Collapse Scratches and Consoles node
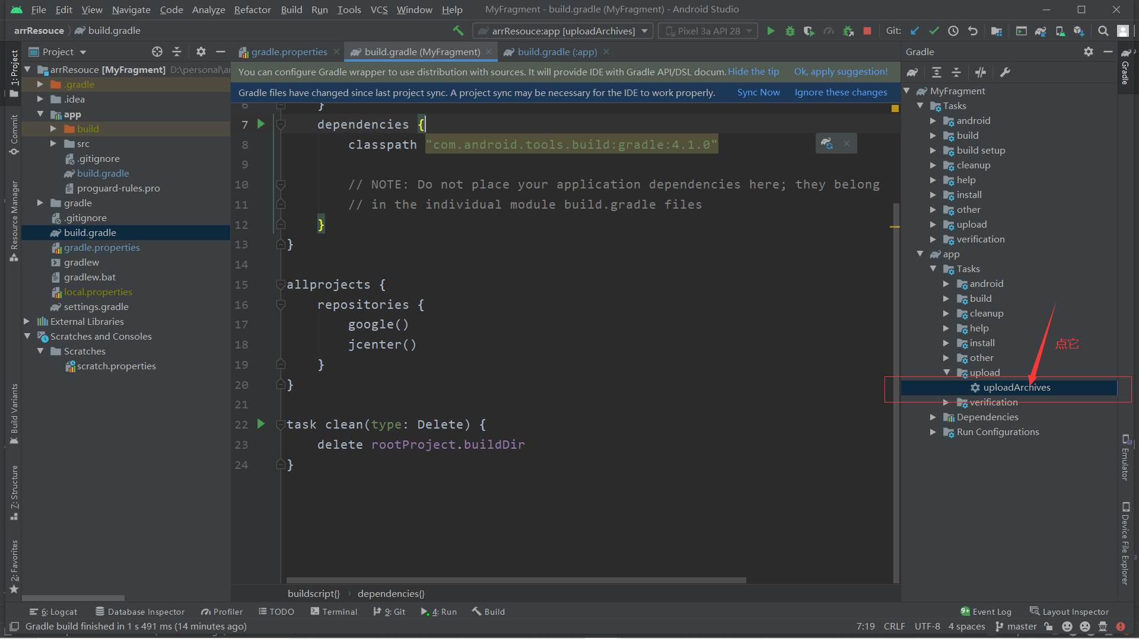Viewport: 1139px width, 639px height. point(27,336)
